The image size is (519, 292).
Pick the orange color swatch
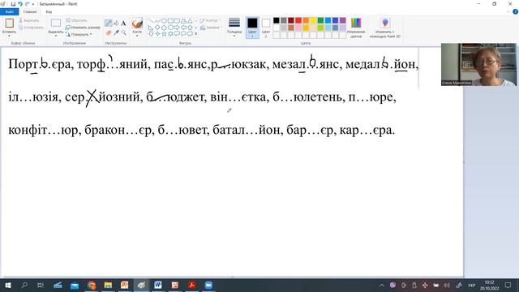[x=306, y=20]
